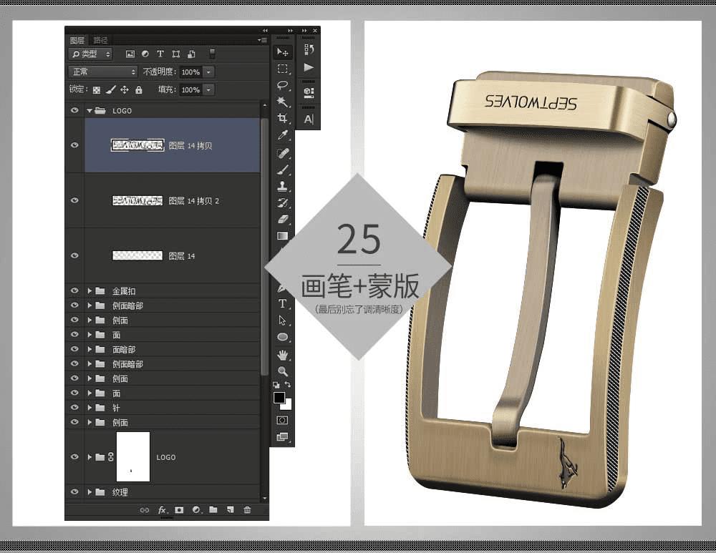Turn layer filtering switch off
Image resolution: width=716 pixels, height=553 pixels.
tap(212, 54)
